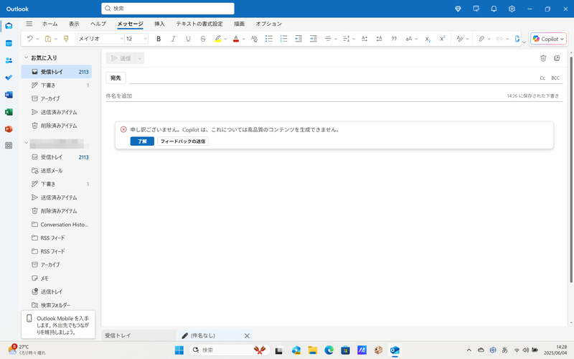This screenshot has height=359, width=574.
Task: Decrease paragraph indent
Action: 298,39
